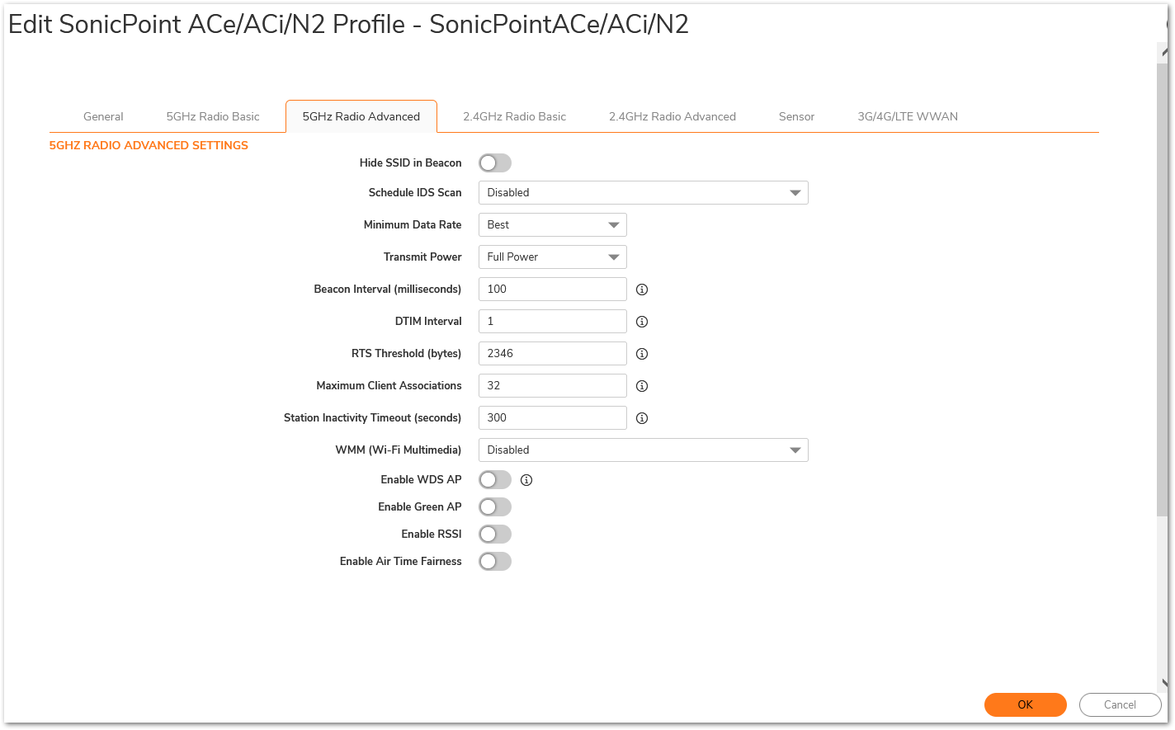1175x730 pixels.
Task: Click info icon for Station Inactivity Timeout
Action: (642, 418)
